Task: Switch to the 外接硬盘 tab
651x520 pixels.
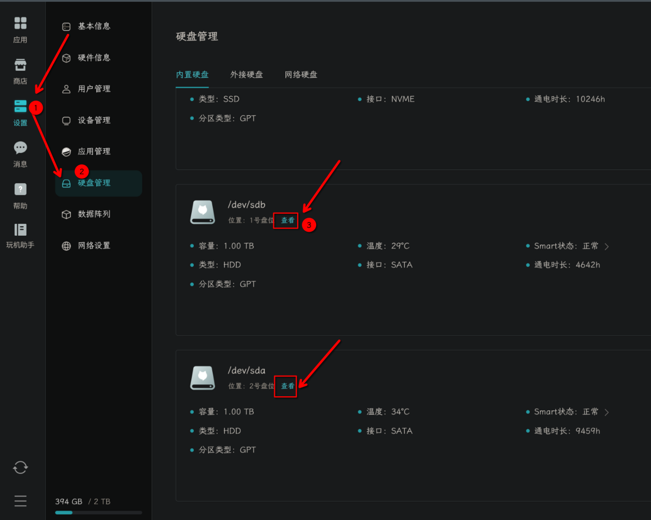Action: 247,75
